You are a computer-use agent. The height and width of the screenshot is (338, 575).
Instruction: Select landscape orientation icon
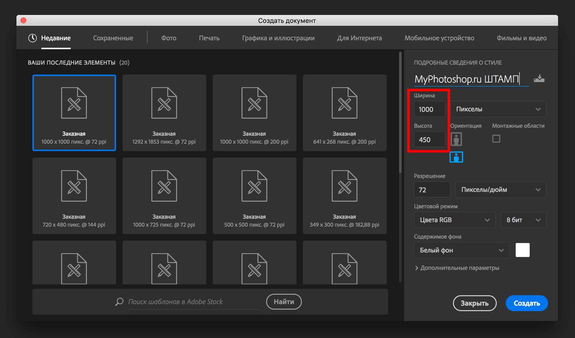click(x=456, y=157)
